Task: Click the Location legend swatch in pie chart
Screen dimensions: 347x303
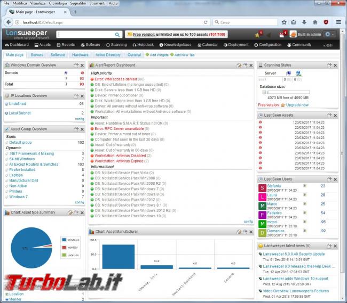Action: [64, 255]
